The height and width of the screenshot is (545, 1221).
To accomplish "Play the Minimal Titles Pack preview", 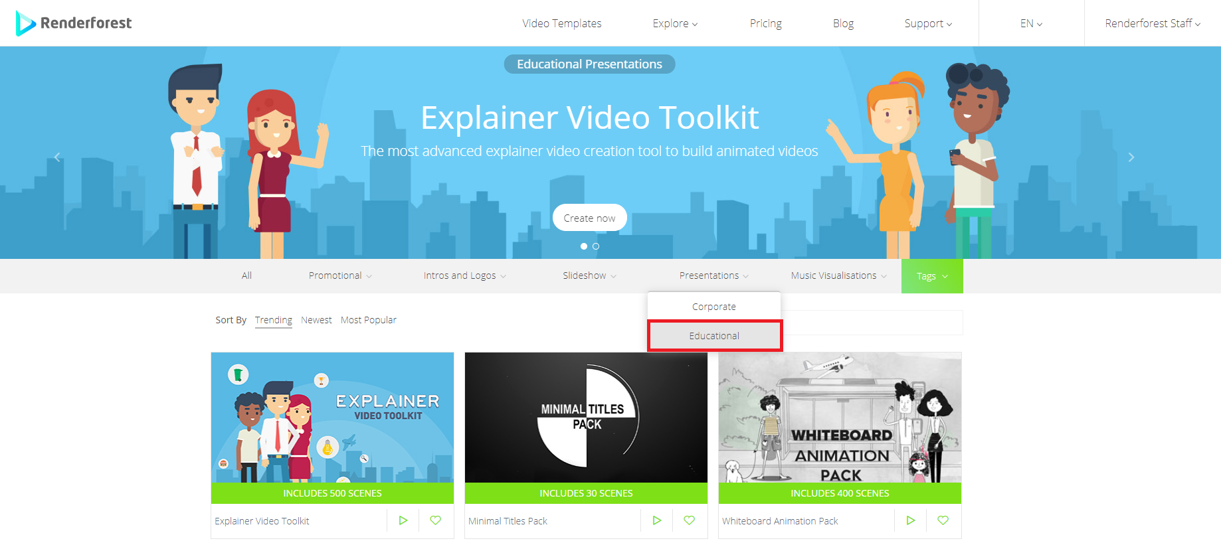I will pos(657,520).
